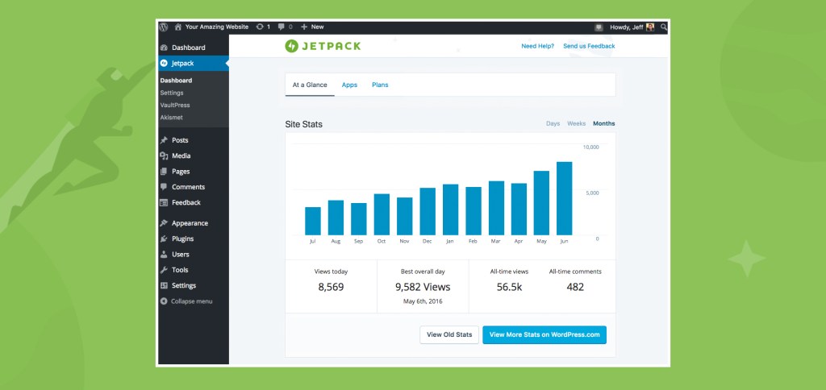Go to Plugins in sidebar
The image size is (826, 390).
point(182,239)
